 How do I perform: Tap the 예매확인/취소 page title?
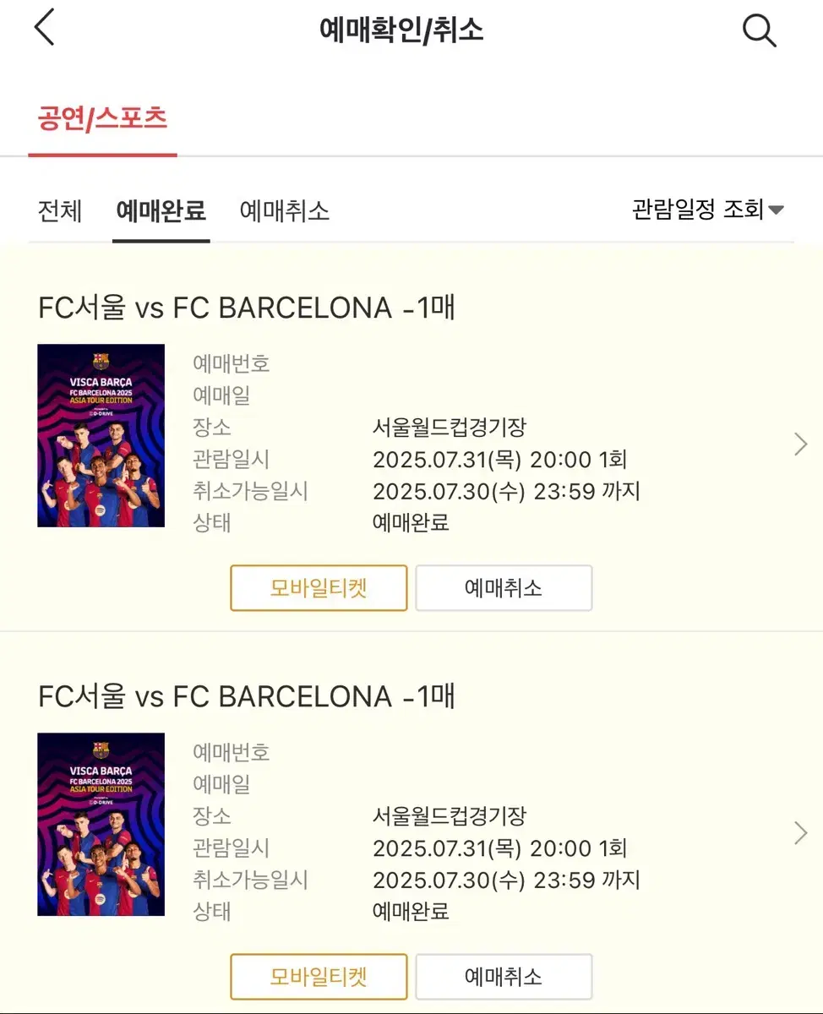pos(401,30)
